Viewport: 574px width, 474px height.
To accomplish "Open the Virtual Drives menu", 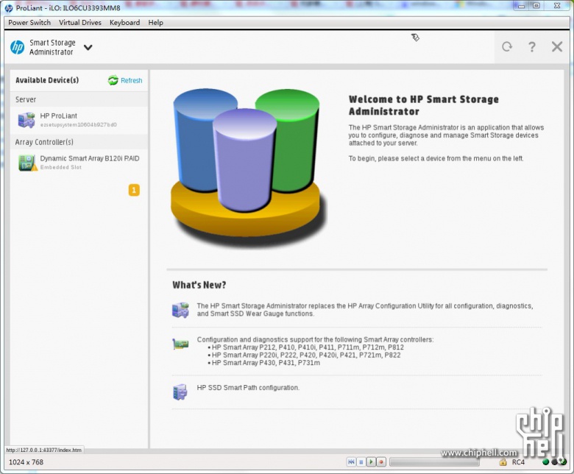I will pyautogui.click(x=80, y=22).
